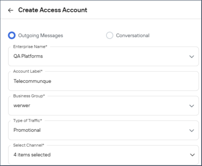The height and width of the screenshot is (166, 202).
Task: Expand the Enterprise Name chevron arrow
Action: [x=192, y=57]
